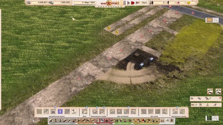Click the flag icon next to 15м/с
Image resolution: width=223 pixels, height=125 pixels.
138,3
